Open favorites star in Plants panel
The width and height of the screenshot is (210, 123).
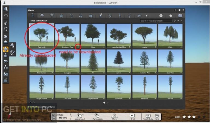[x=171, y=16]
